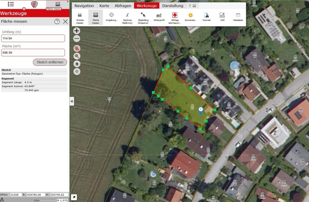Switch to the Abfragen tab
309x202 pixels.
pos(122,6)
